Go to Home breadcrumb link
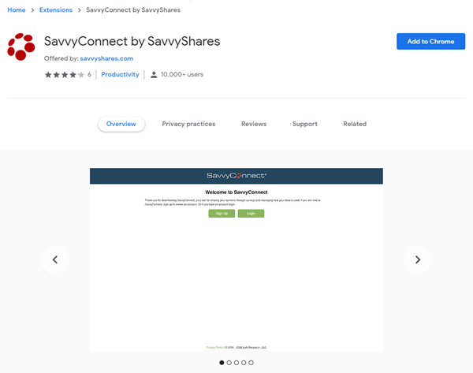Screen dimensions: 473x373 [17, 10]
